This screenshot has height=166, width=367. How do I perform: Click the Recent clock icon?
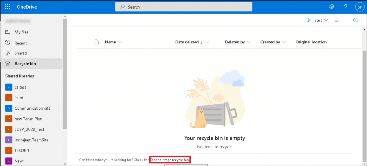pyautogui.click(x=8, y=43)
